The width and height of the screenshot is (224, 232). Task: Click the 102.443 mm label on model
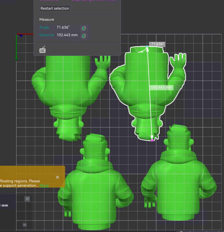162,87
